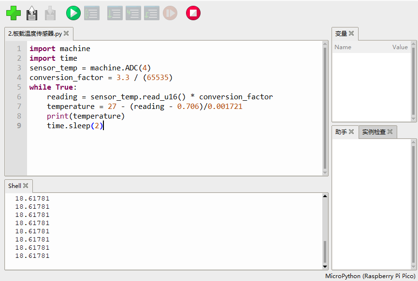Screen dimensions: 418x281
Task: Run the current script with the green play icon
Action: [x=73, y=13]
